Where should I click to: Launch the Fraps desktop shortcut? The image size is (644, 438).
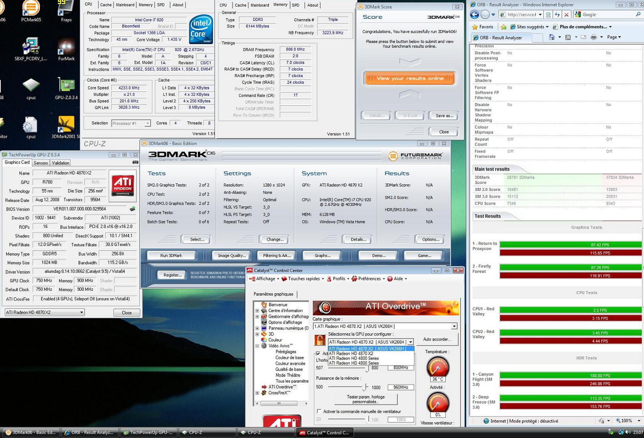click(x=66, y=11)
